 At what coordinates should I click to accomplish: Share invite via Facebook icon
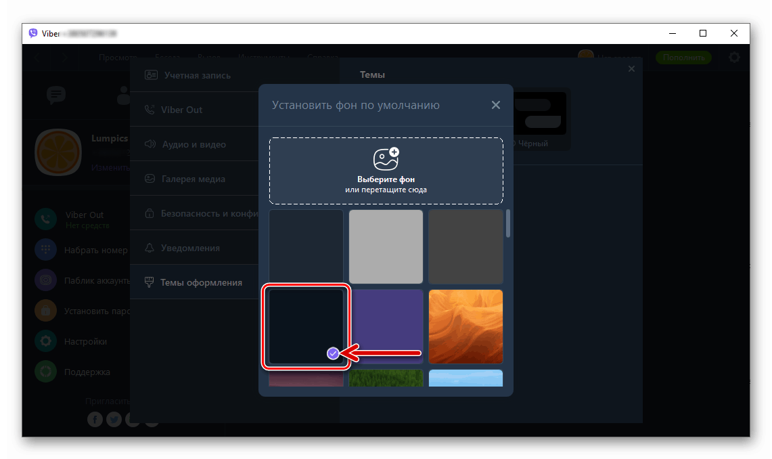[95, 419]
